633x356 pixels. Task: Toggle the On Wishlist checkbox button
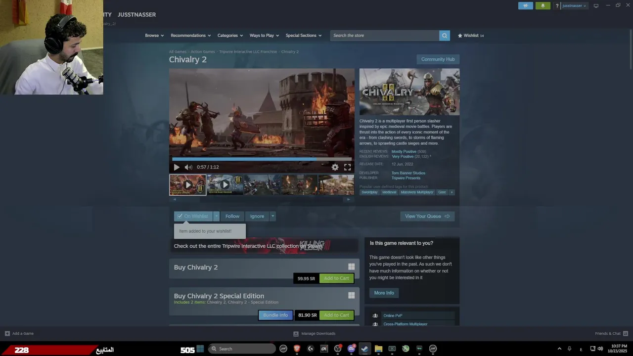193,216
